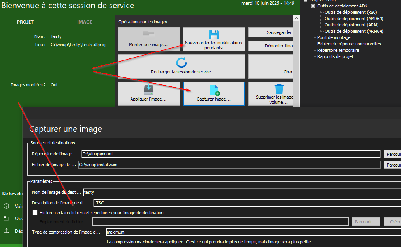
Task: Select Rapports de projet tree item
Action: click(335, 57)
